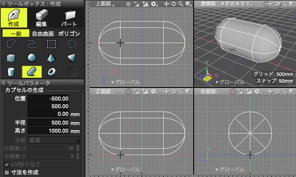
Task: Open the 分割 dropdown showing 普通
Action: [x=54, y=140]
